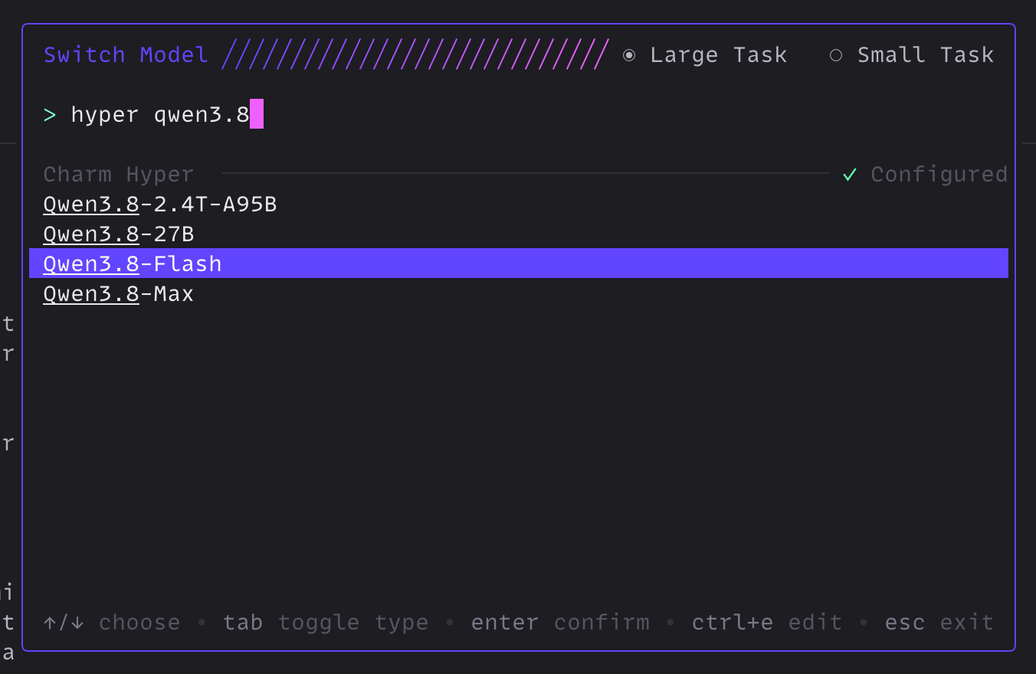
Task: Click the enter confirm hint
Action: click(560, 623)
